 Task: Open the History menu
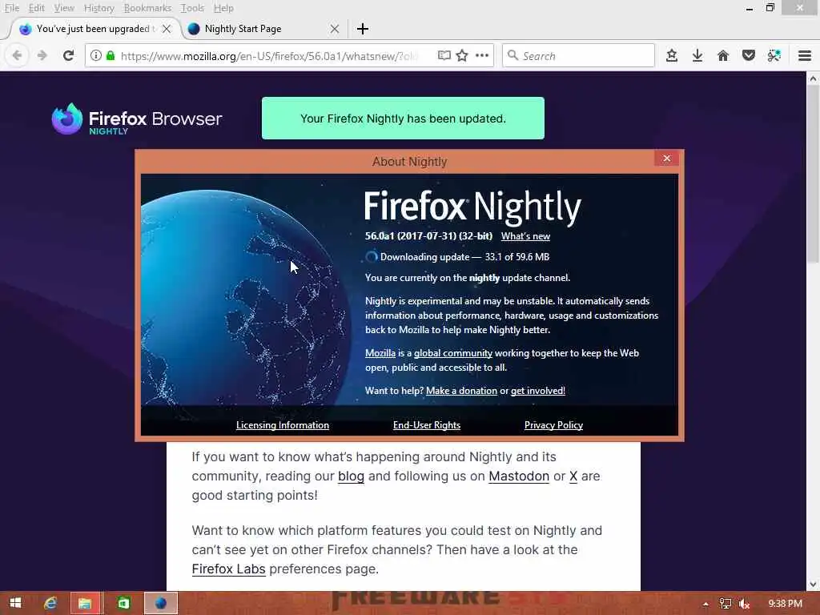coord(98,8)
